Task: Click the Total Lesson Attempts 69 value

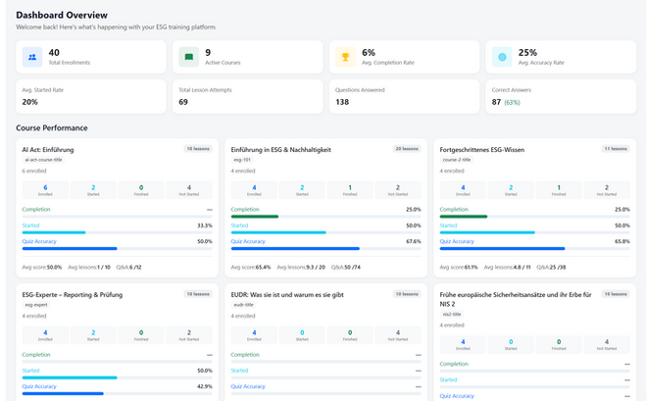Action: tap(183, 102)
